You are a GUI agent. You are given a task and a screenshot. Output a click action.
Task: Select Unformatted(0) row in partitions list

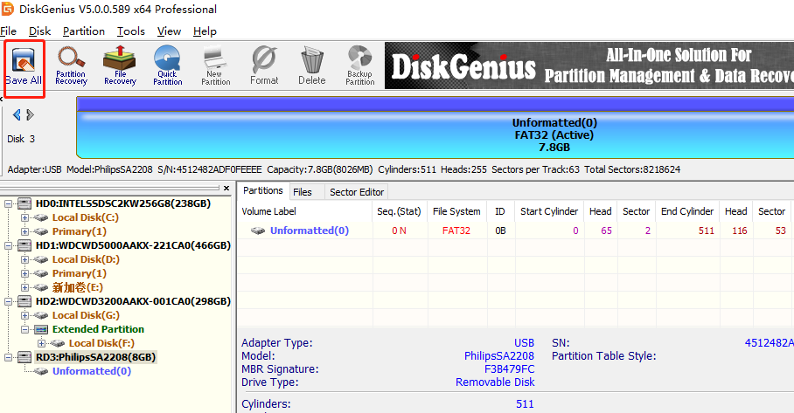pyautogui.click(x=309, y=231)
